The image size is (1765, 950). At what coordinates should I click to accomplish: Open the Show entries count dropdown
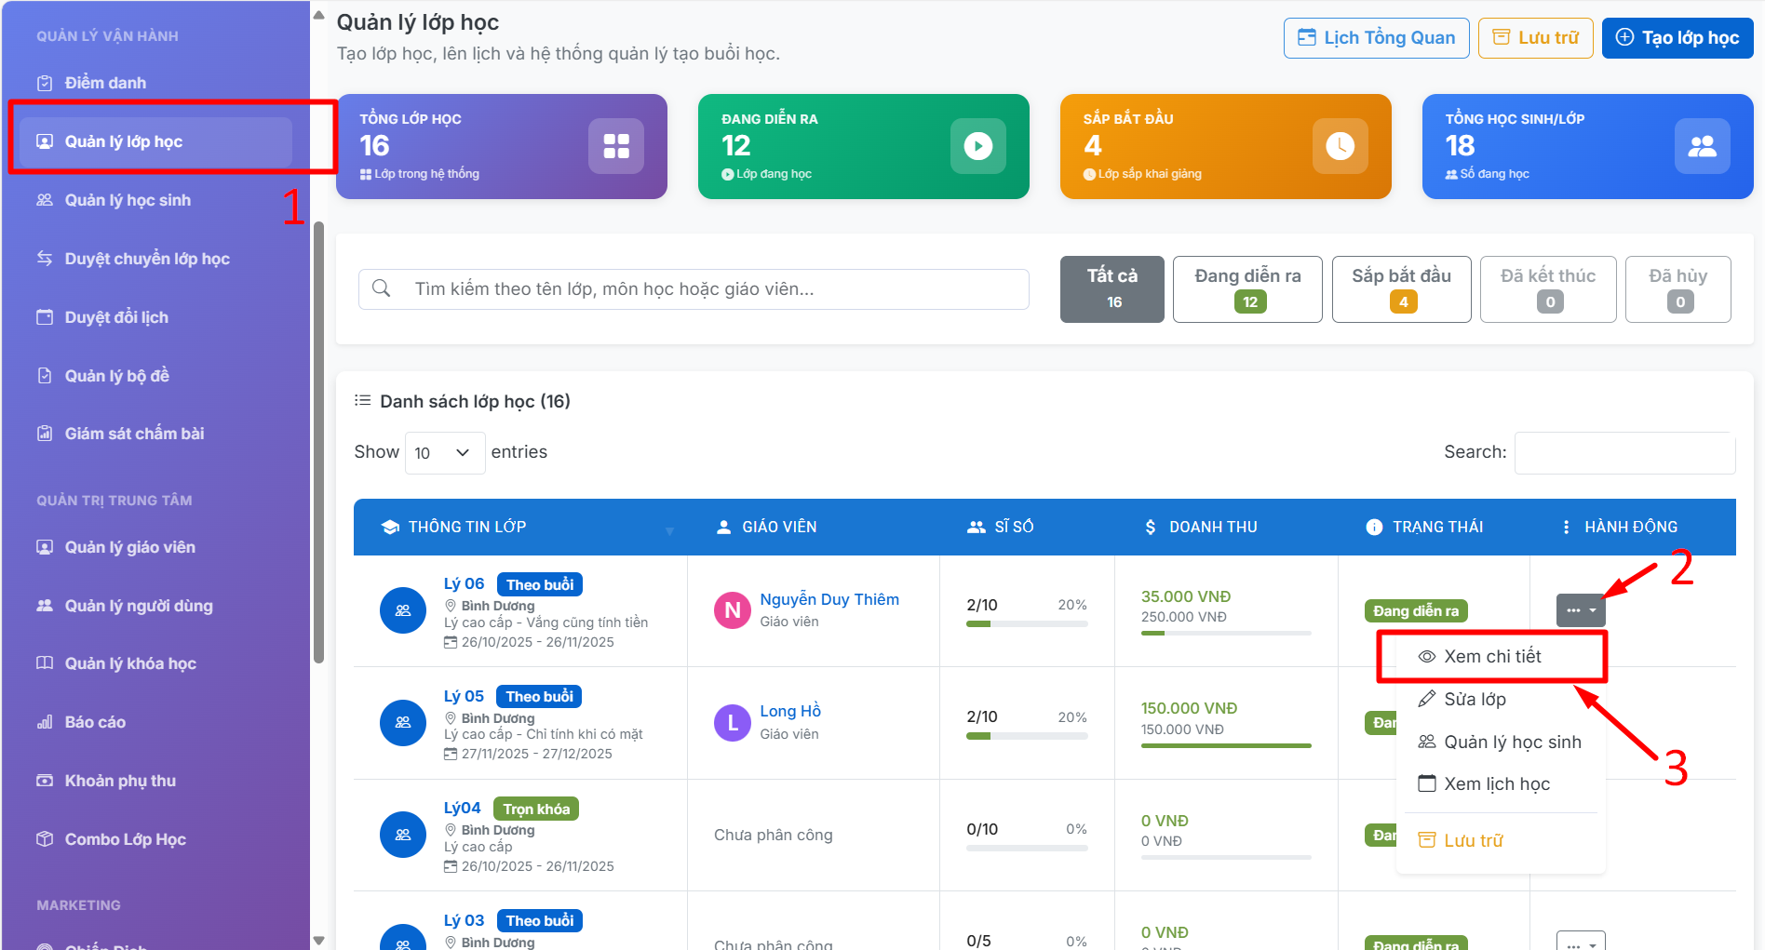coord(444,453)
